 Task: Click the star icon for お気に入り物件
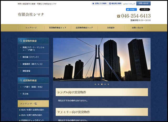point(93,3)
